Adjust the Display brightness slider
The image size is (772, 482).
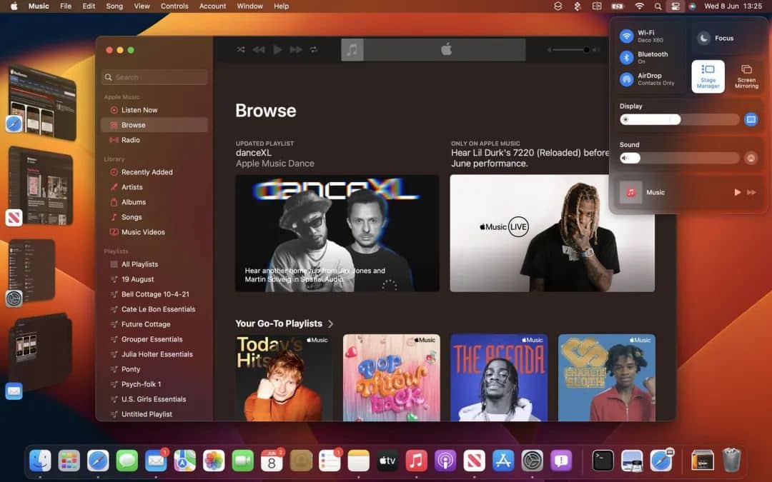click(680, 119)
